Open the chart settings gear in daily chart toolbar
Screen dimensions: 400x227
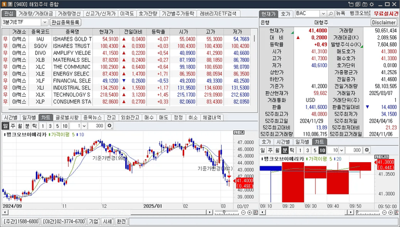109,126
